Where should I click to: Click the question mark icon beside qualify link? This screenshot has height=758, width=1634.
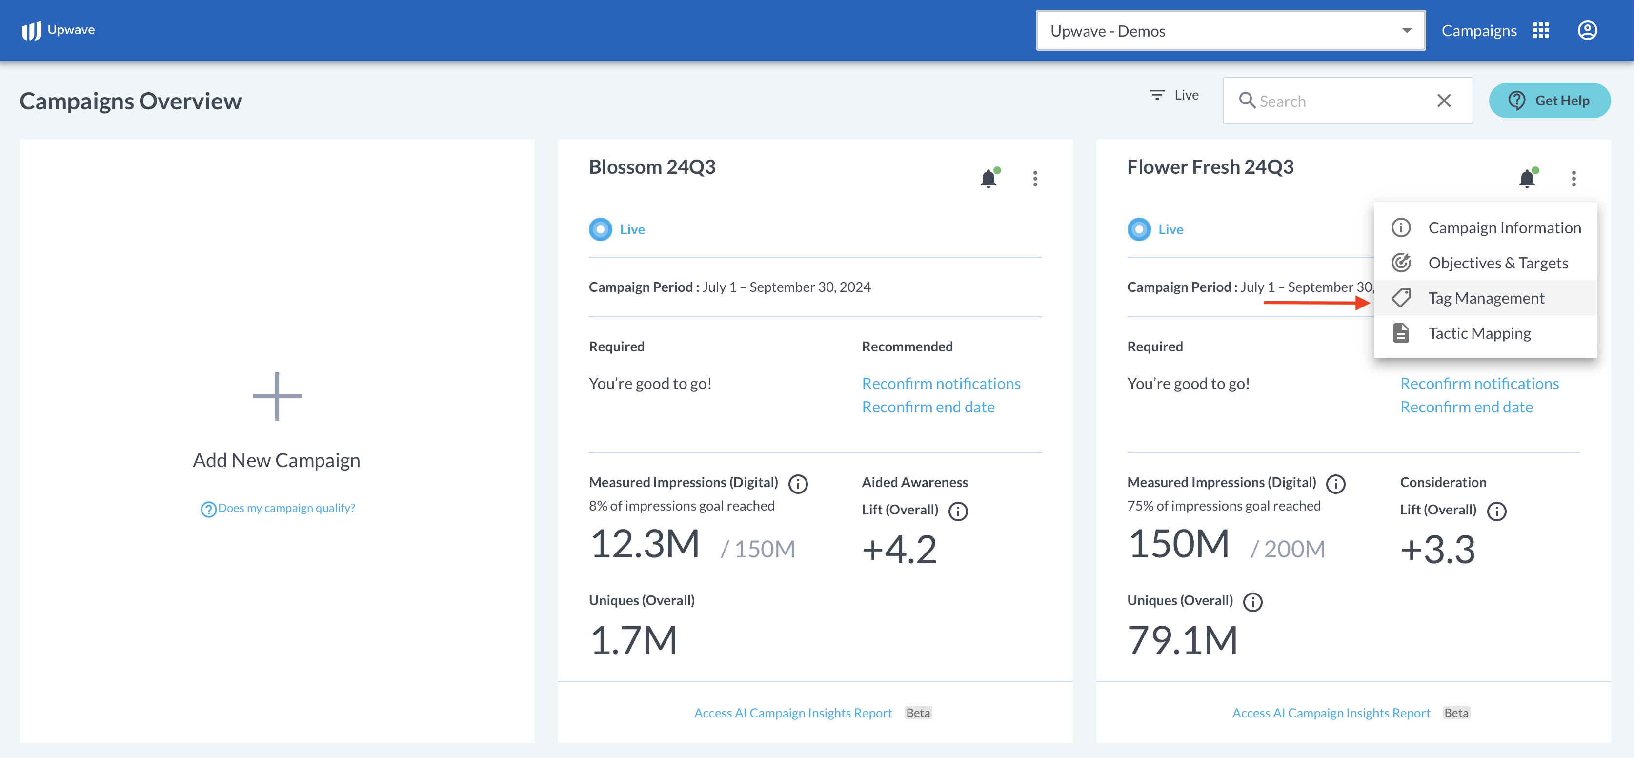point(208,510)
